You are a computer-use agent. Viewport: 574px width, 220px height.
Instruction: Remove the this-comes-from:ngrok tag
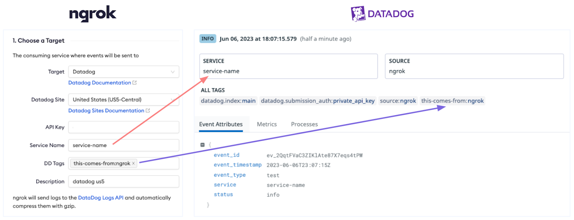(133, 163)
